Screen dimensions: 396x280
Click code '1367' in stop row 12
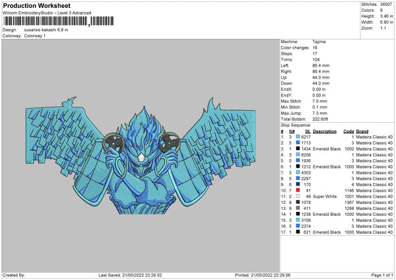350,203
